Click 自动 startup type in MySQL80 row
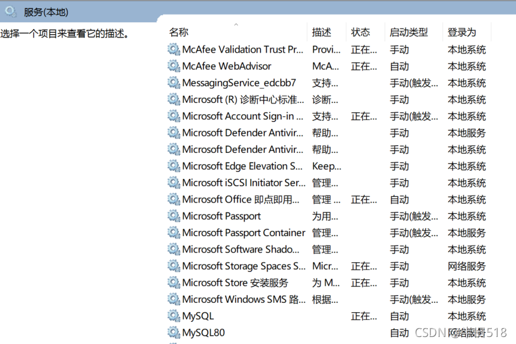 [399, 333]
